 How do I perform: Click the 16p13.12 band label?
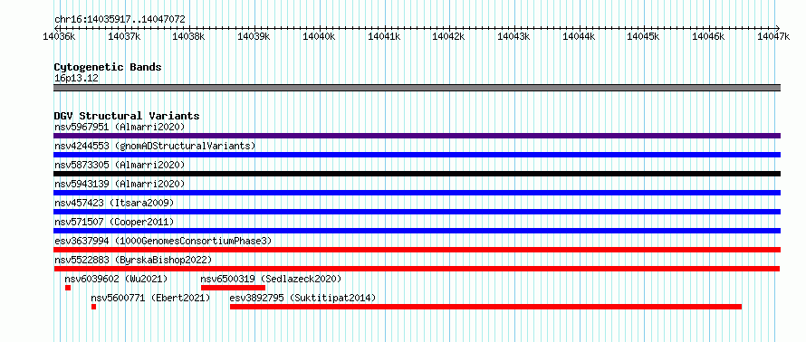[76, 79]
